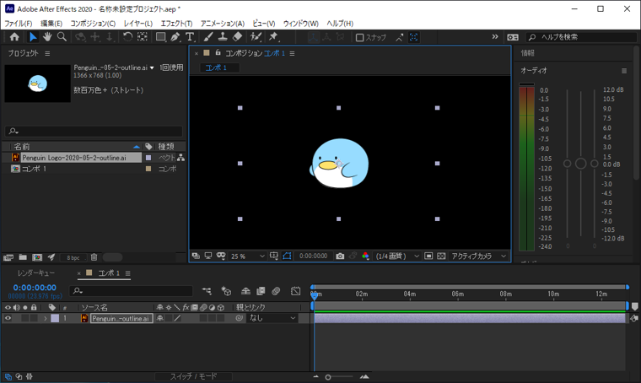The height and width of the screenshot is (383, 641).
Task: Toggle transparency grid in viewer
Action: 441,256
